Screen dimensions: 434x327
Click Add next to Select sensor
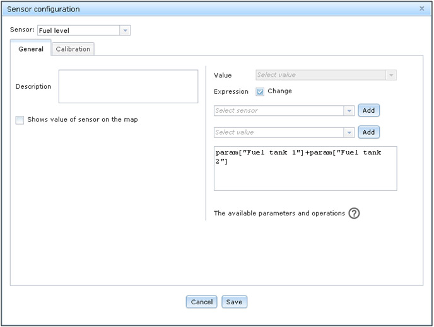(368, 110)
